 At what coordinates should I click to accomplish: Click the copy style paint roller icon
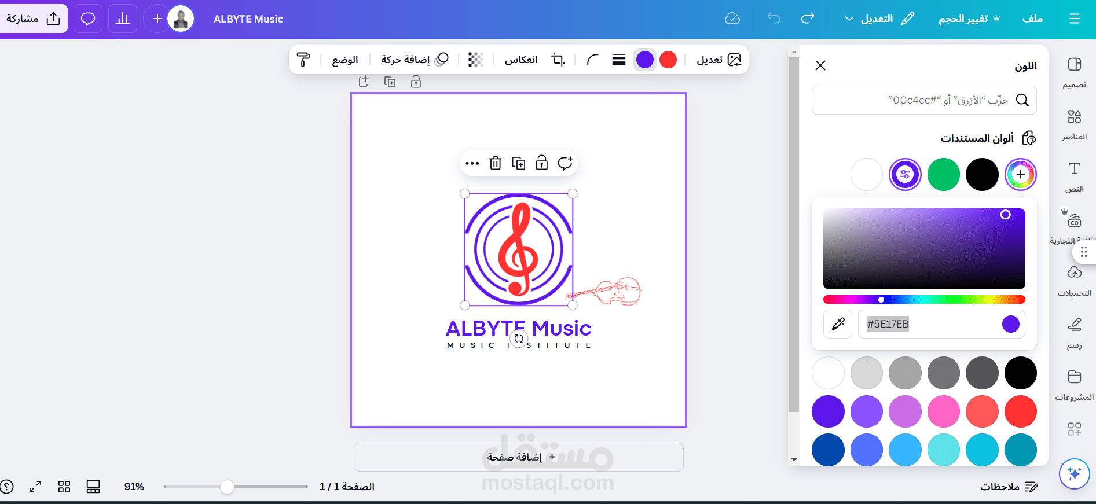(x=303, y=60)
